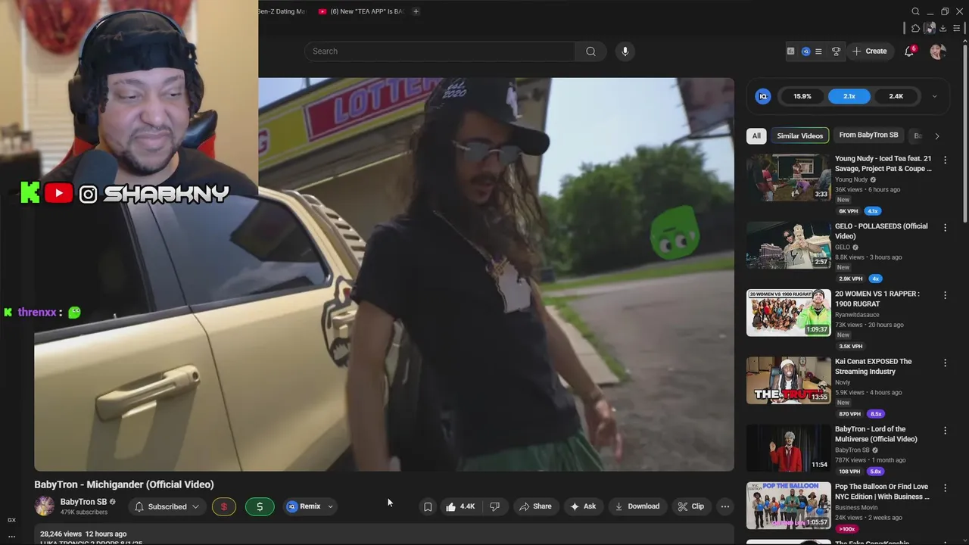
Task: Click the blue vidIQ icon in the header
Action: (x=805, y=51)
